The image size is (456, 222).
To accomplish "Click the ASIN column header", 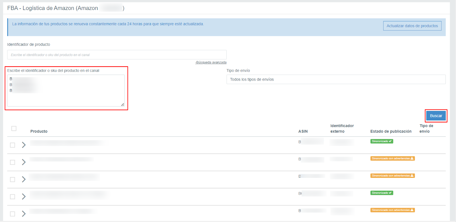I will click(303, 131).
